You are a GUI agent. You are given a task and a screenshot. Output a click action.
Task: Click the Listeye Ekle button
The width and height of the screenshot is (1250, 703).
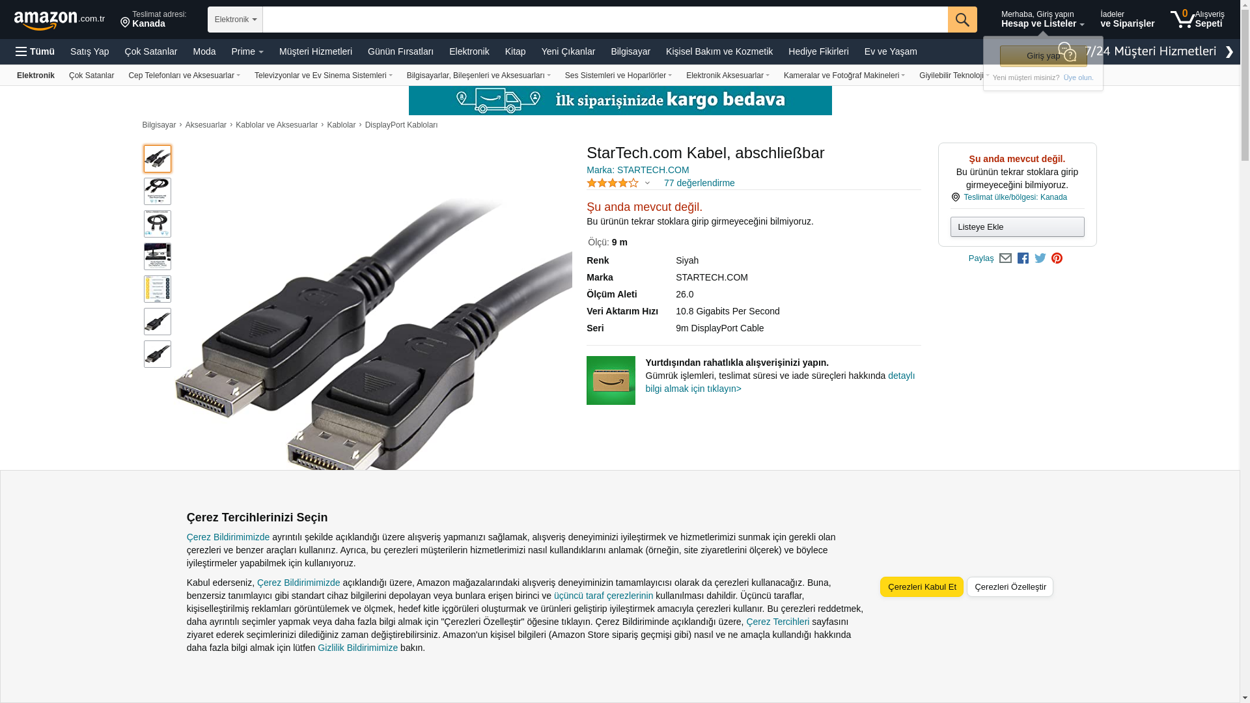pyautogui.click(x=1017, y=227)
